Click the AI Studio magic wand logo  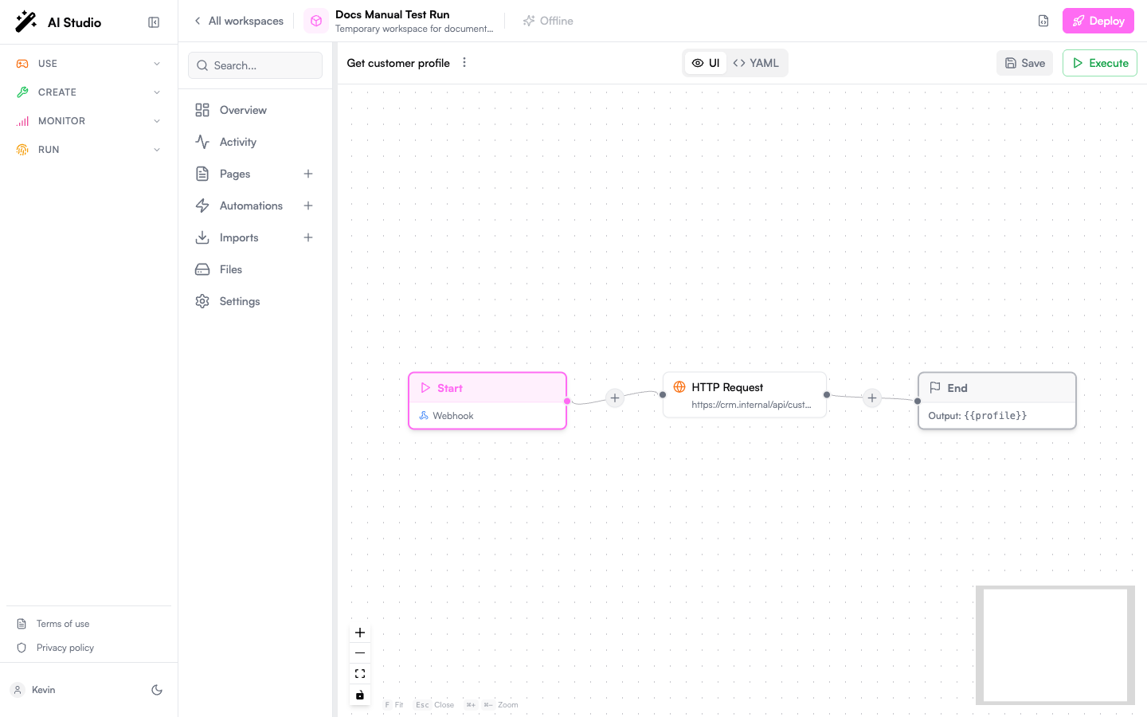point(26,22)
